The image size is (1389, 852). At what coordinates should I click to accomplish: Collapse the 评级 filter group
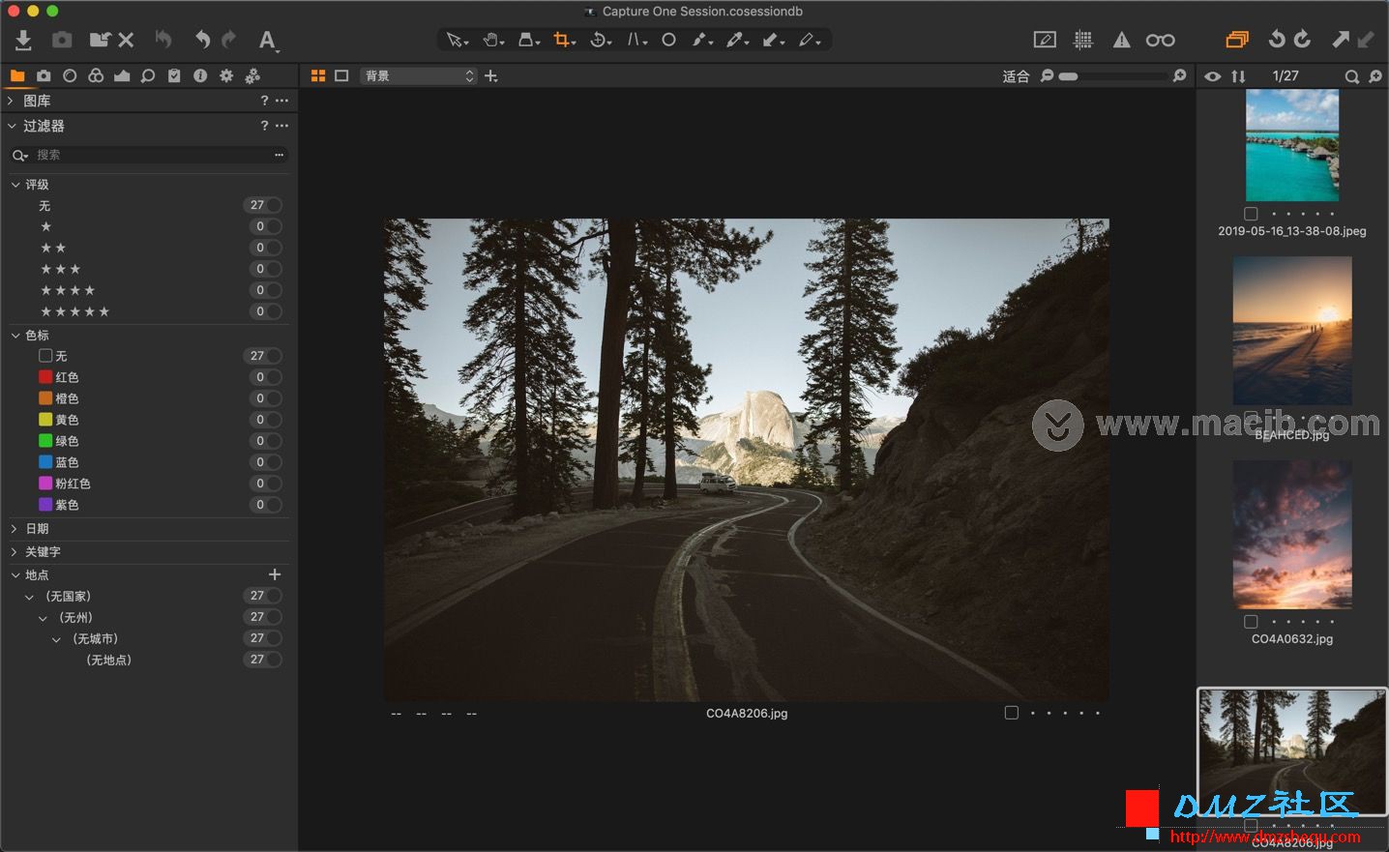[x=15, y=185]
